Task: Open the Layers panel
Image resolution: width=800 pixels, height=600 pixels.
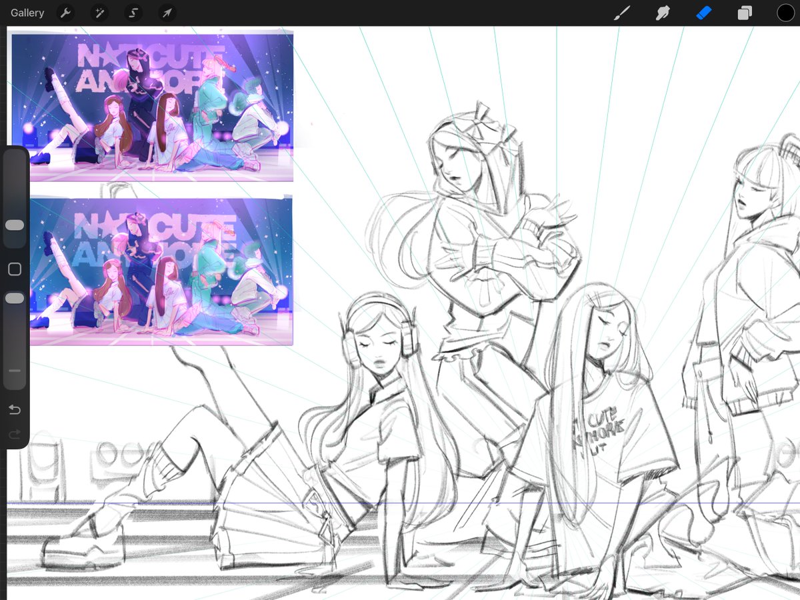Action: [x=745, y=13]
